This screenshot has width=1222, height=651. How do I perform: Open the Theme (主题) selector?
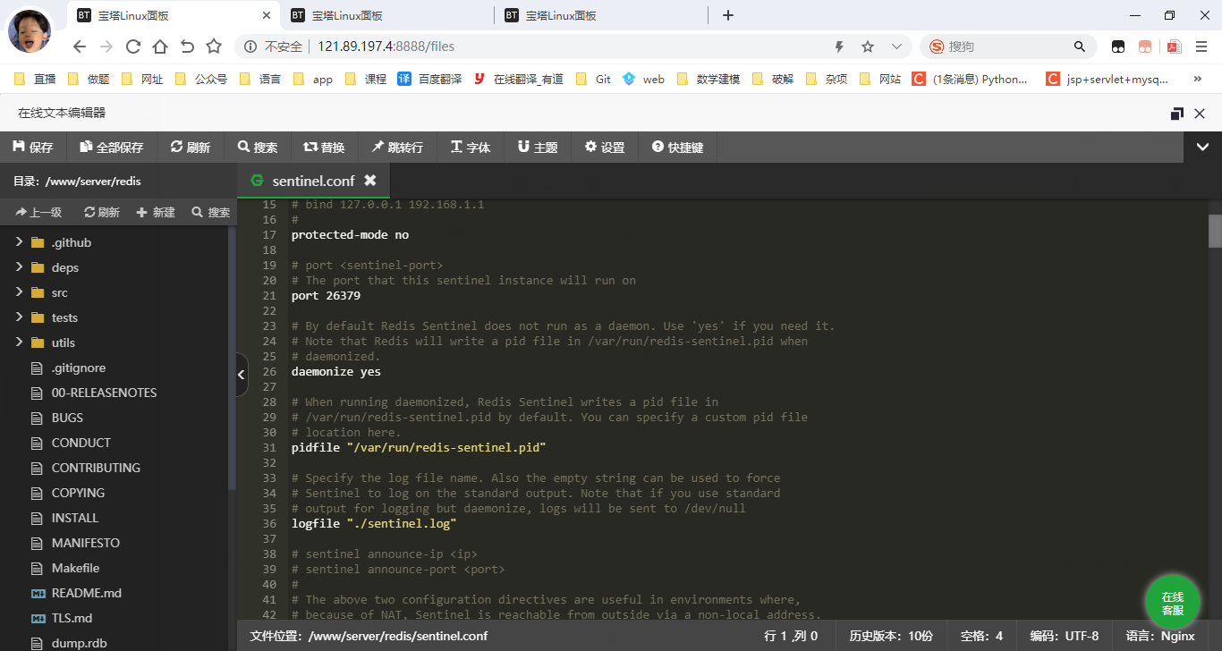pyautogui.click(x=538, y=148)
